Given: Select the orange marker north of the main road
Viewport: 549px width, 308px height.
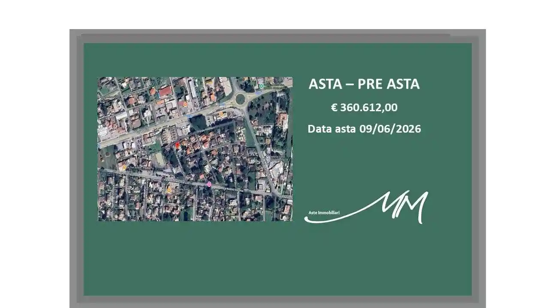Looking at the screenshot, I should coord(185,104).
